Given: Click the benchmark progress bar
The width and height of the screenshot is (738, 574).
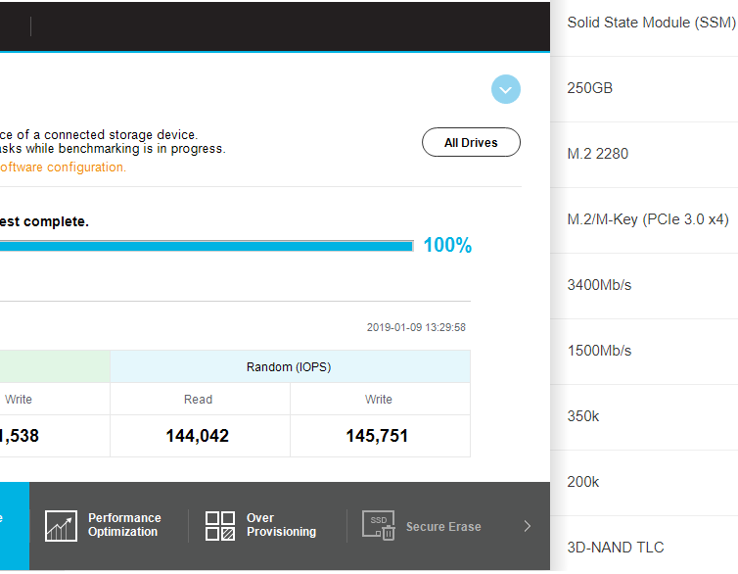Looking at the screenshot, I should [x=207, y=246].
